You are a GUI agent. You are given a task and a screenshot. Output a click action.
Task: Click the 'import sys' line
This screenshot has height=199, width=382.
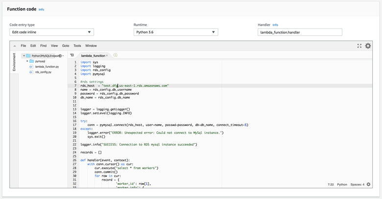click(x=89, y=62)
